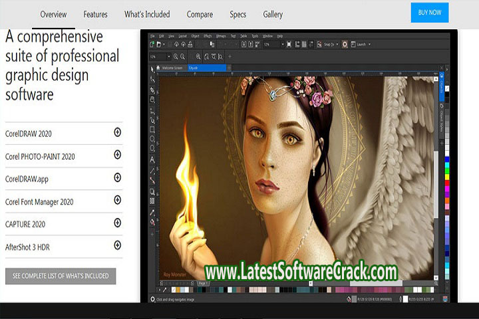Select the Pick tool in CorelDRAW toolbox

coord(152,70)
